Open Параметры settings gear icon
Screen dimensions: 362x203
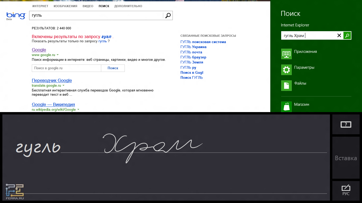pyautogui.click(x=286, y=70)
